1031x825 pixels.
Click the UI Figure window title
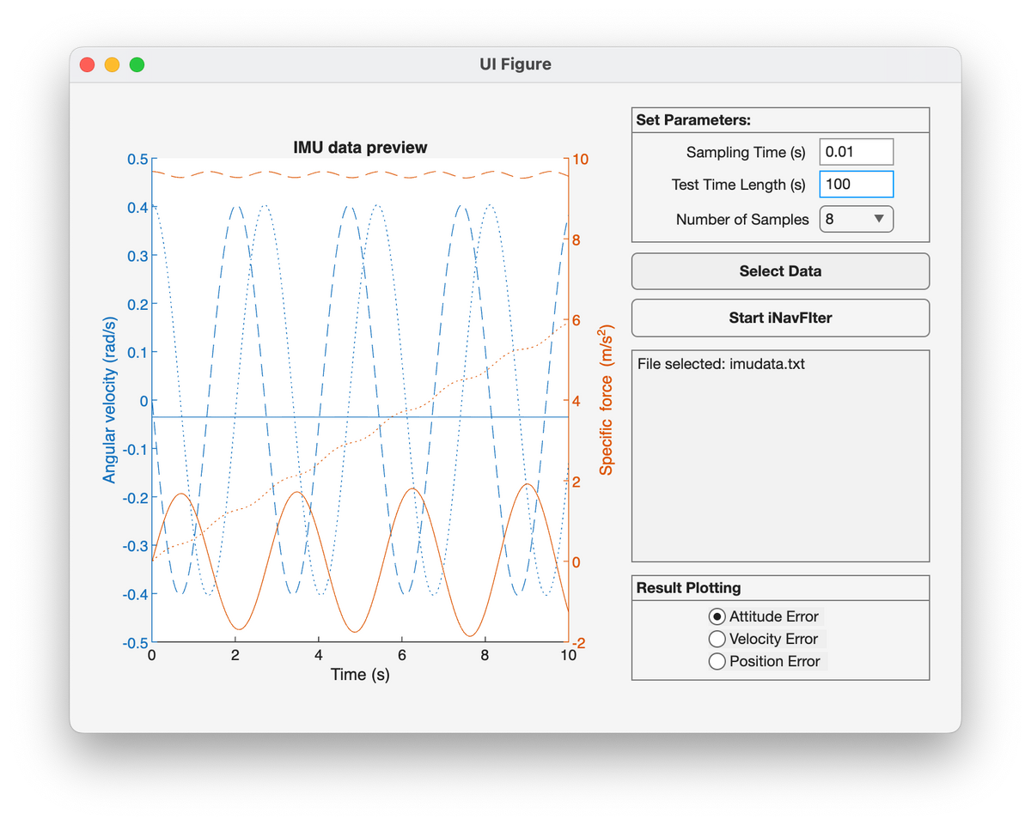pos(515,64)
